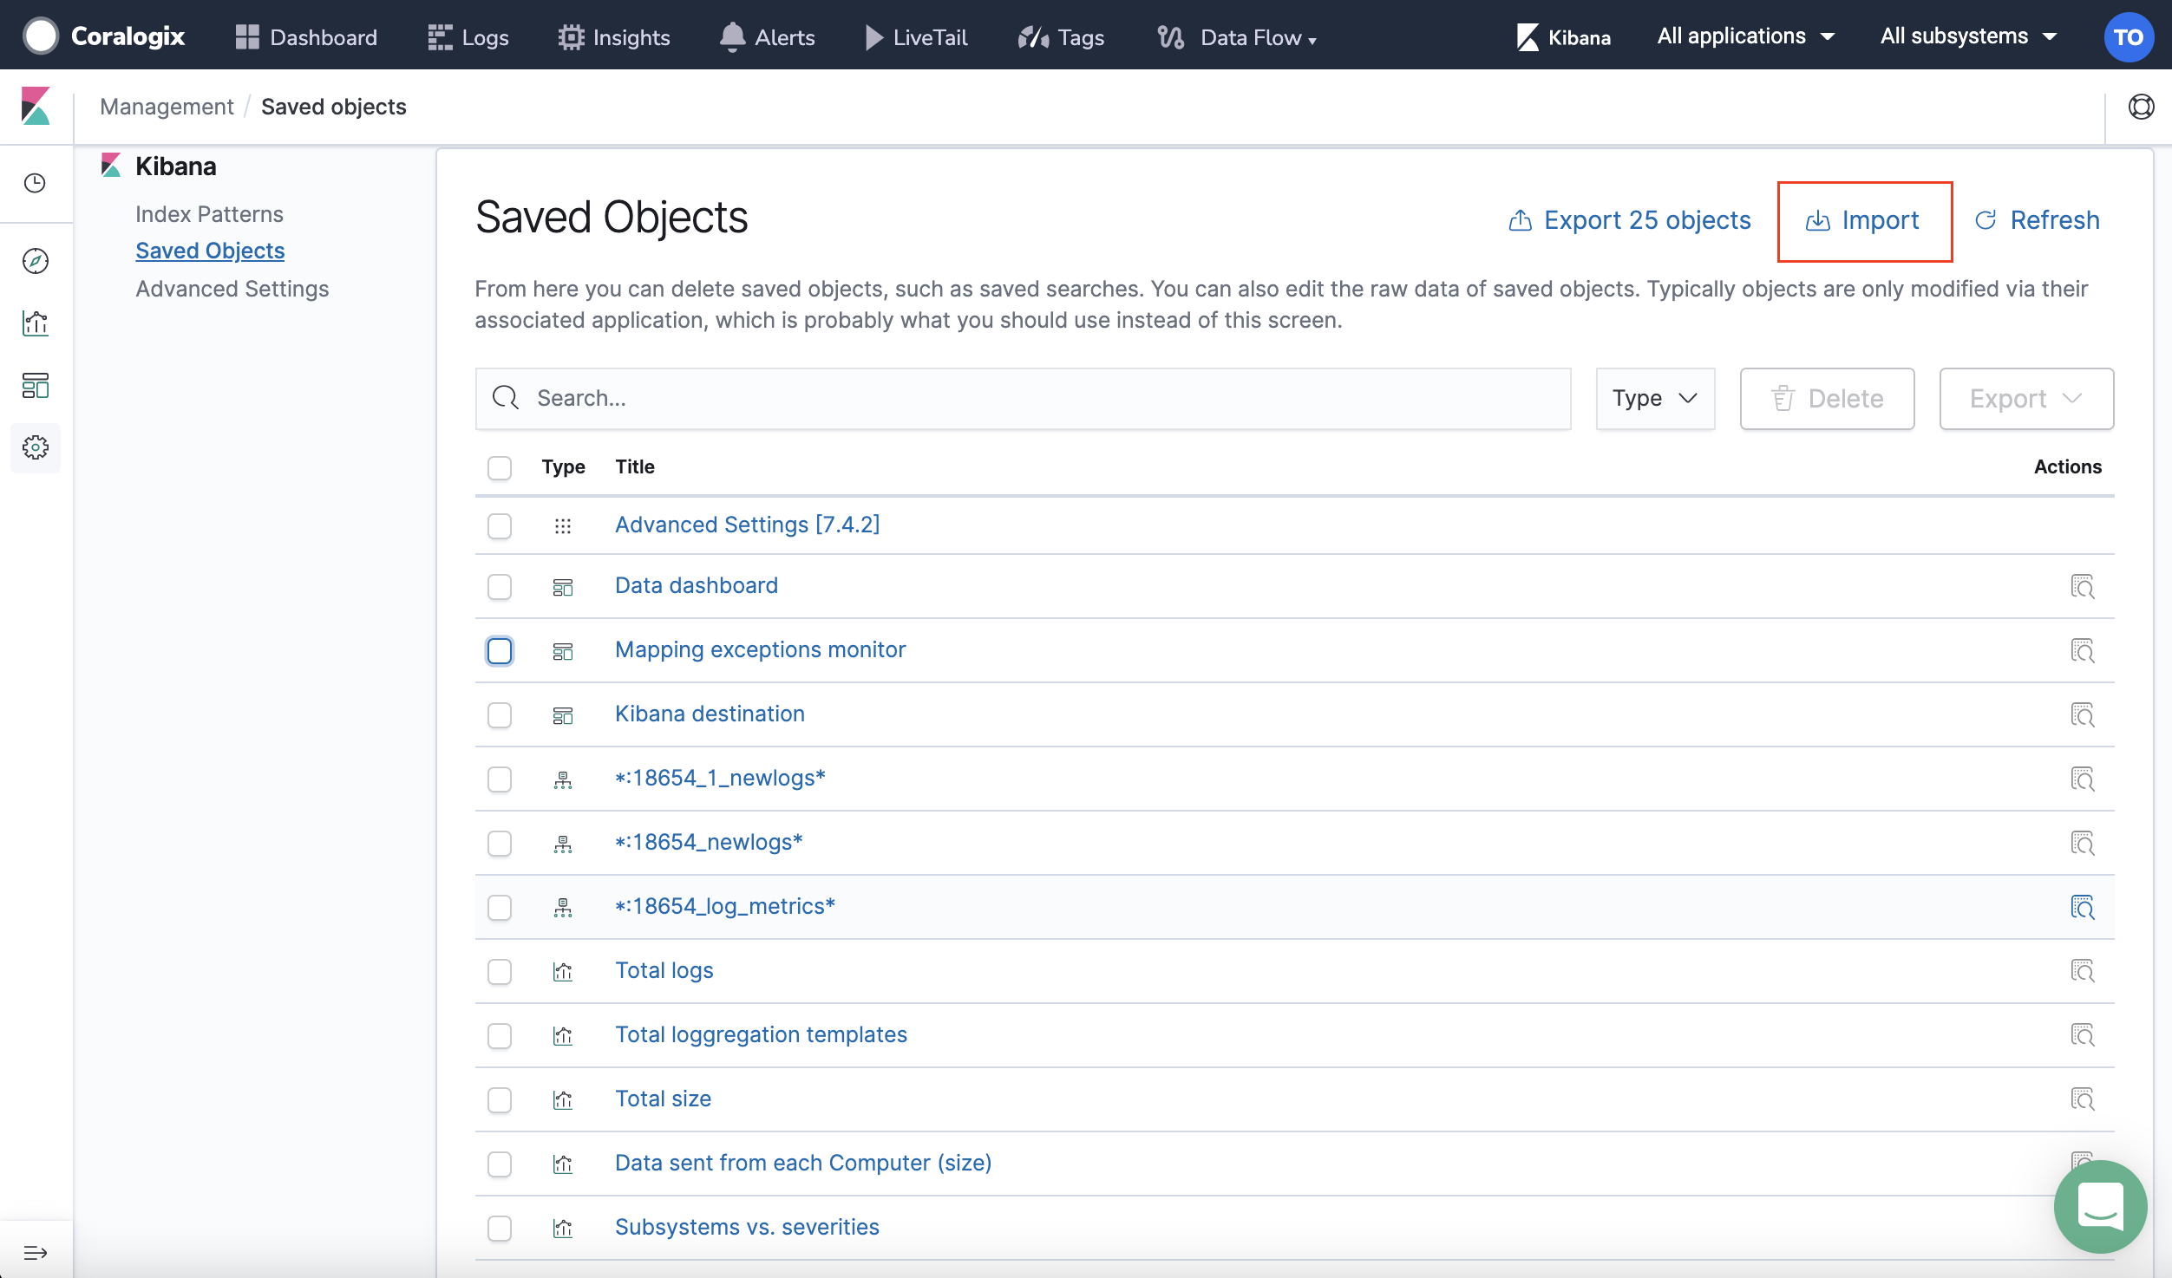Click inside the Search field
Image resolution: width=2172 pixels, height=1278 pixels.
[1024, 398]
